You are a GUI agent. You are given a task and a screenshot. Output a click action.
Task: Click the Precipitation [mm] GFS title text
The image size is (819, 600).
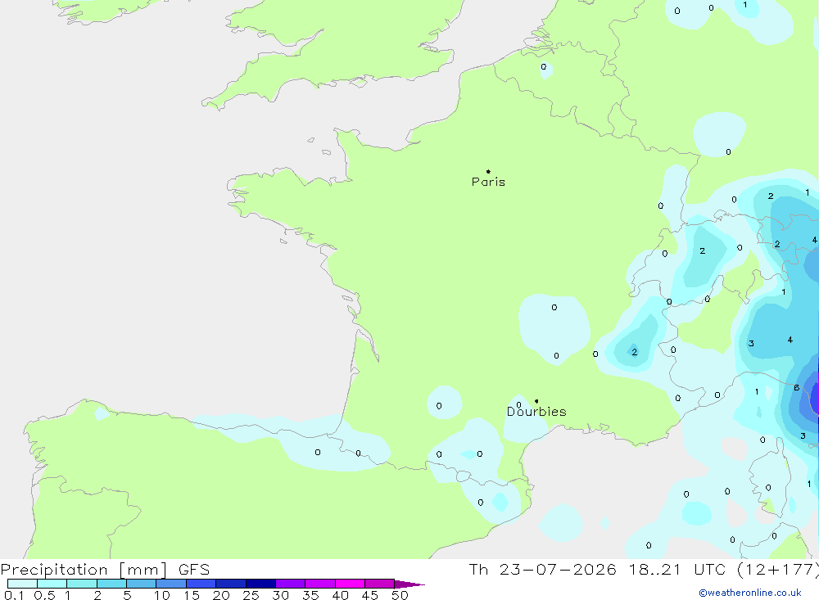click(x=105, y=570)
